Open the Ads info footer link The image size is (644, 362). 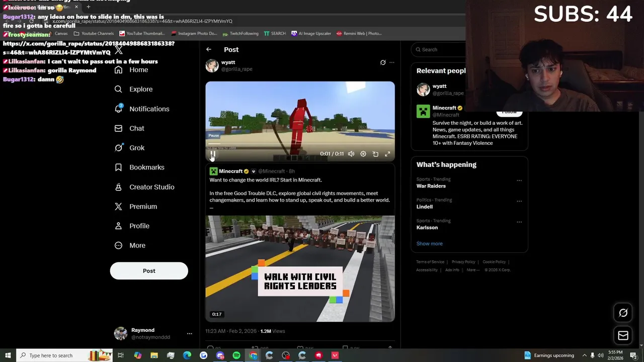[452, 270]
